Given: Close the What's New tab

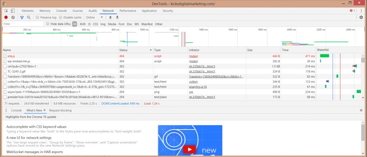Looking at the screenshot, I should click(44, 110).
